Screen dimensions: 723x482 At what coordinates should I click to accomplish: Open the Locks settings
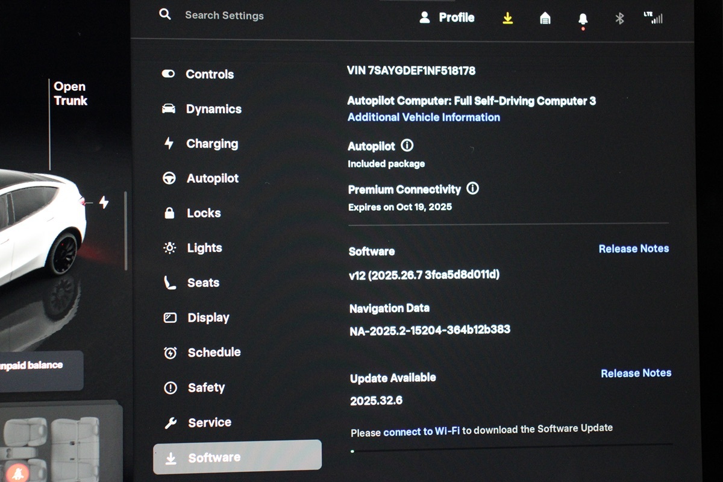click(204, 213)
